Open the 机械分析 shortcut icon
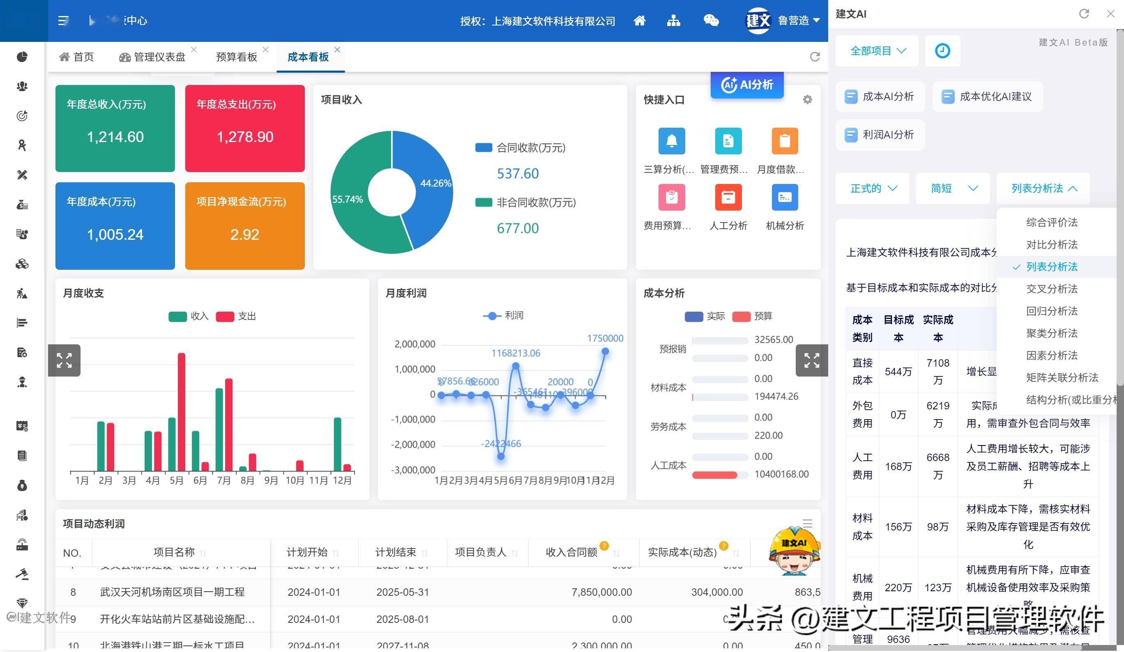Image resolution: width=1124 pixels, height=652 pixels. (785, 197)
